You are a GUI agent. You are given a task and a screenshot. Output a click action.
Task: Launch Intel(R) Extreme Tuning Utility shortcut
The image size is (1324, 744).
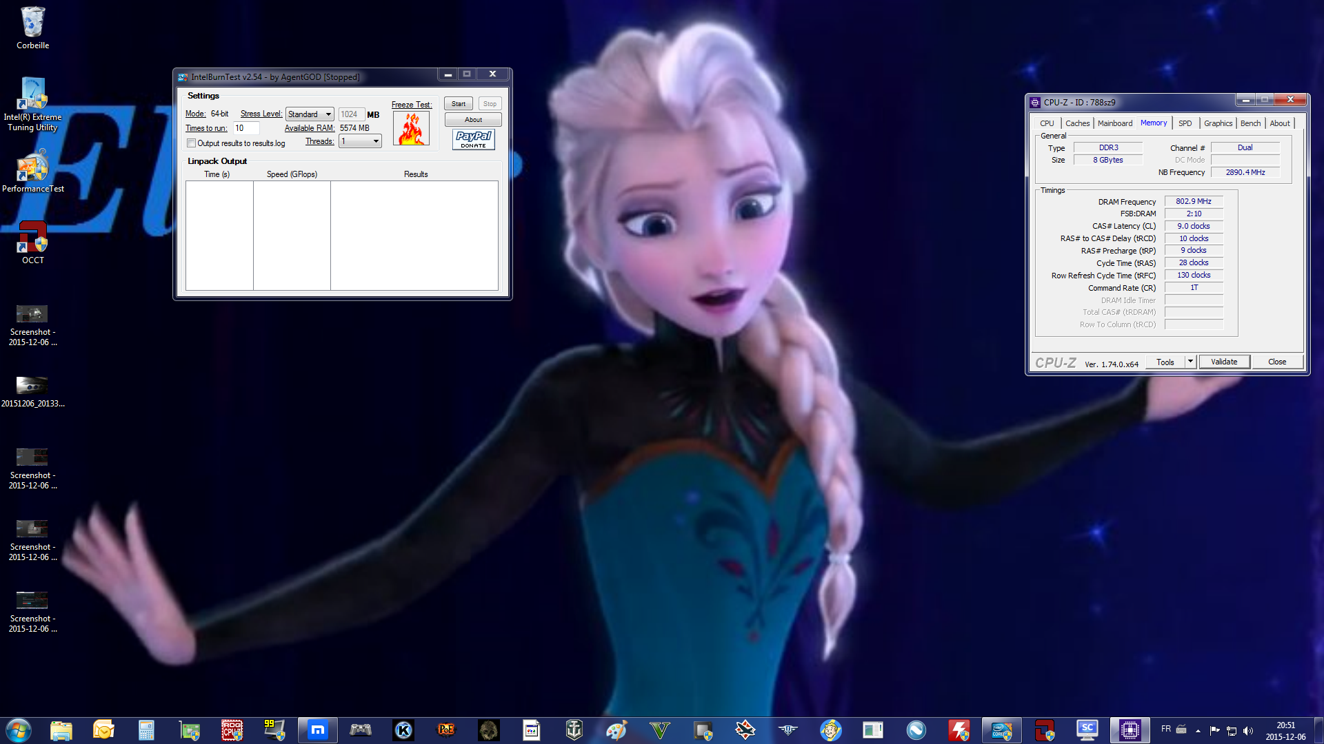[x=32, y=104]
